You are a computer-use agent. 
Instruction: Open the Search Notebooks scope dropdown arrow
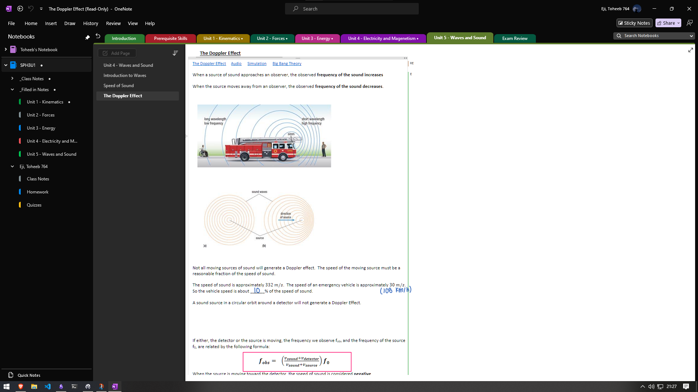(691, 36)
